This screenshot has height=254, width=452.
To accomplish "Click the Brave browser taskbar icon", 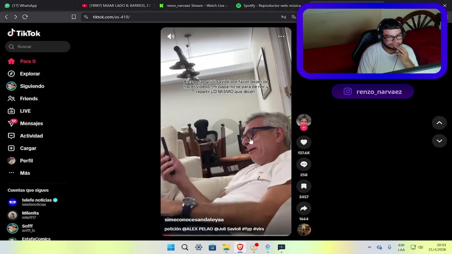I will (x=240, y=247).
